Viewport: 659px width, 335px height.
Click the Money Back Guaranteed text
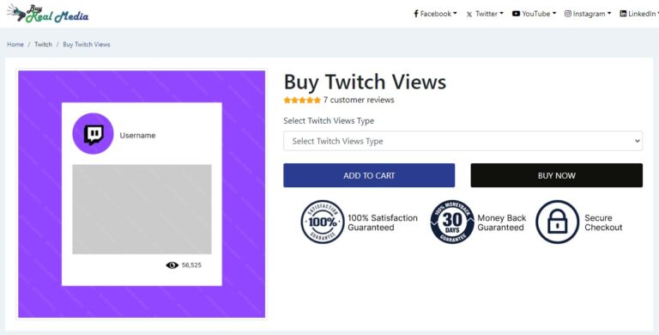(502, 222)
